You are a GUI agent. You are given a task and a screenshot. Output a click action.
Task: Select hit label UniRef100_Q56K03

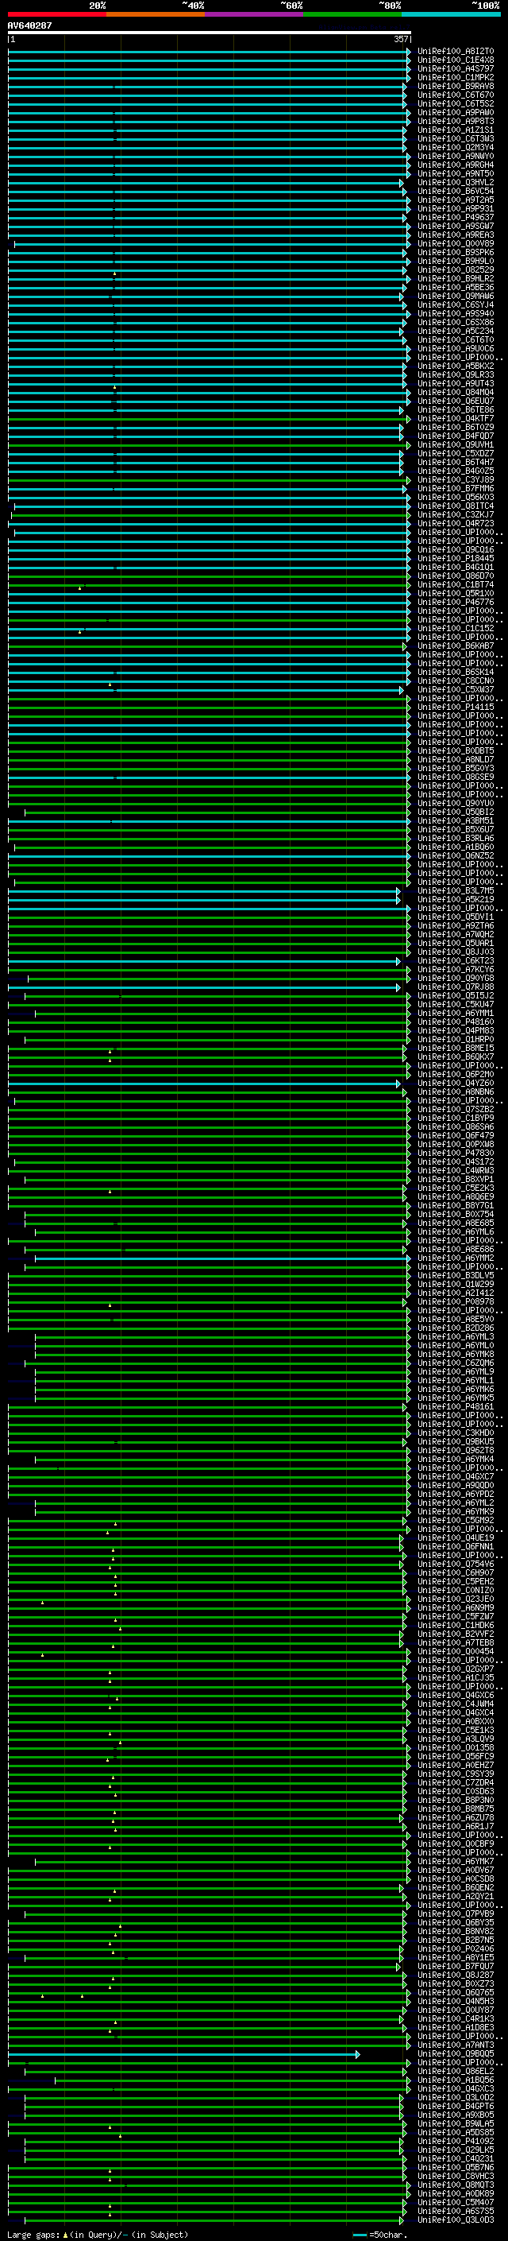pyautogui.click(x=456, y=497)
